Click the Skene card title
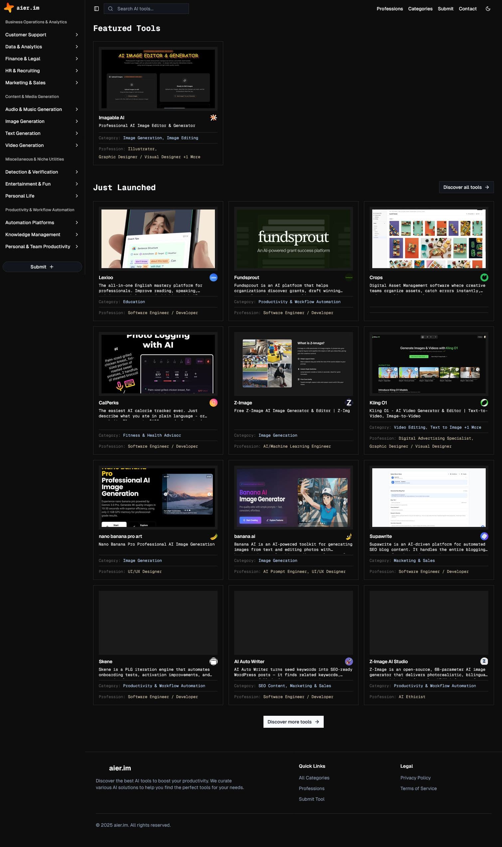The width and height of the screenshot is (502, 847). (x=105, y=662)
